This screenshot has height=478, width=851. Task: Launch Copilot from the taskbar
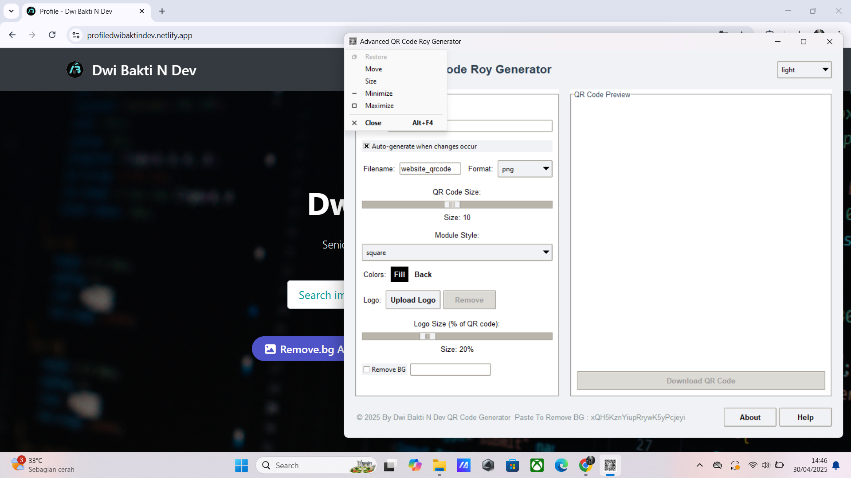tap(415, 465)
